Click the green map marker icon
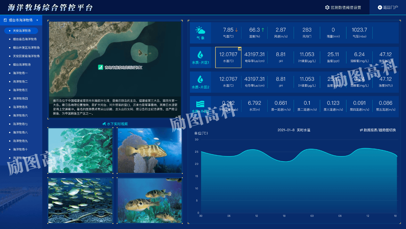 click(100, 67)
